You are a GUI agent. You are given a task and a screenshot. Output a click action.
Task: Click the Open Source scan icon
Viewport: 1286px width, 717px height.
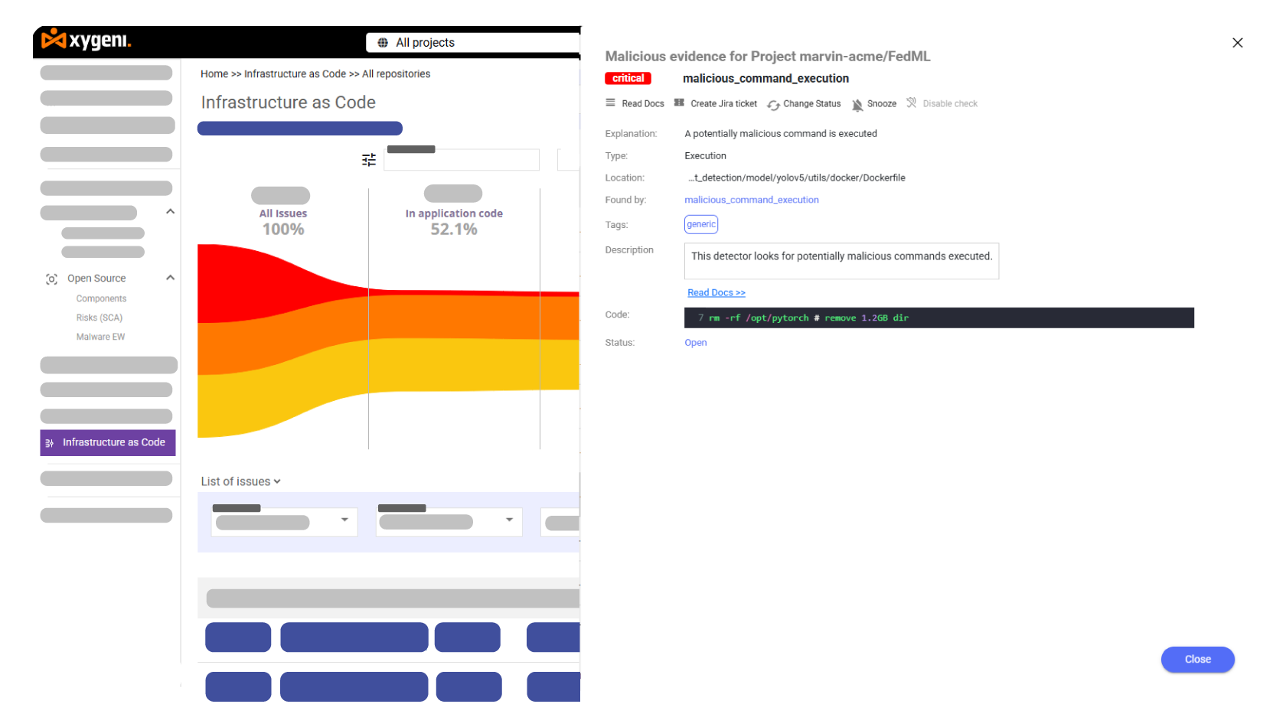51,279
